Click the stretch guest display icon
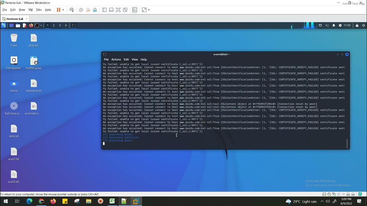The width and height of the screenshot is (367, 206). 144,10
